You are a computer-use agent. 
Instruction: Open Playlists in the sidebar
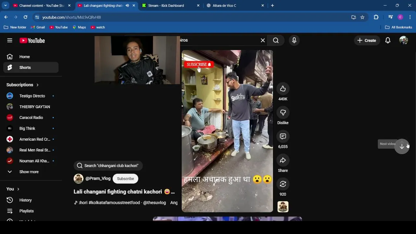click(31, 211)
